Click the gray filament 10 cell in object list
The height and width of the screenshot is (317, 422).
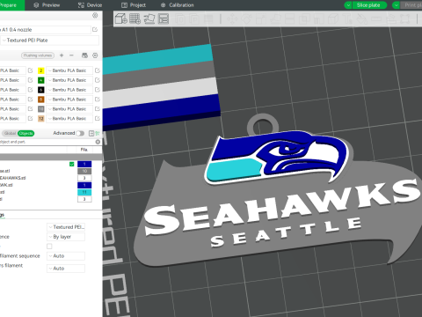[x=84, y=171]
